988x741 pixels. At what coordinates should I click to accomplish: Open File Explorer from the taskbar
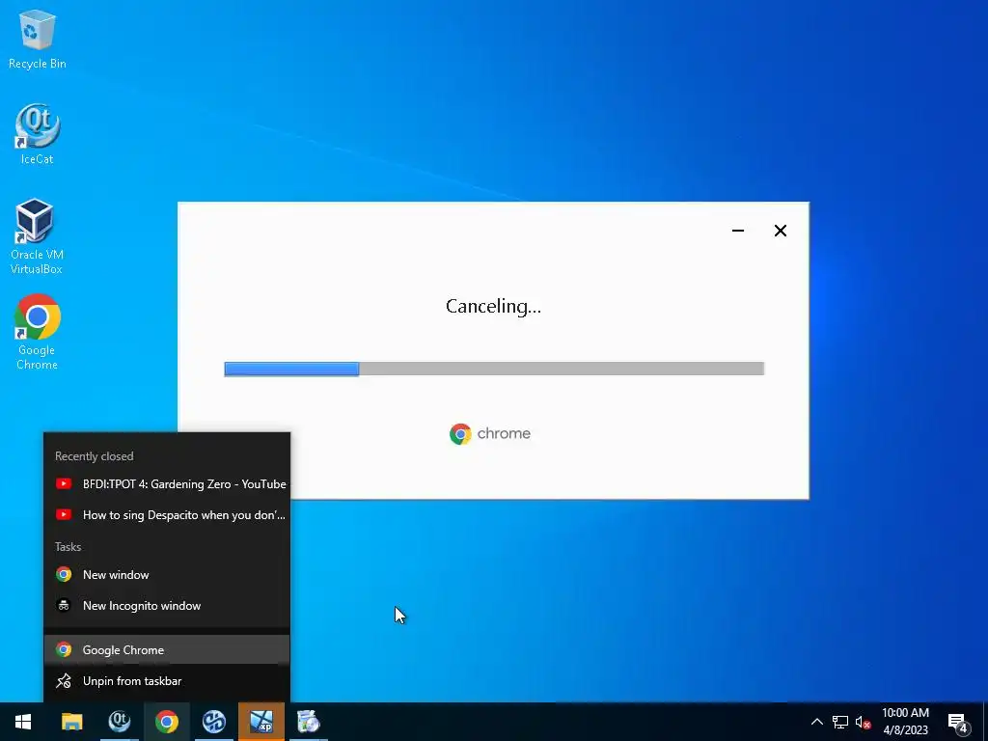tap(71, 722)
